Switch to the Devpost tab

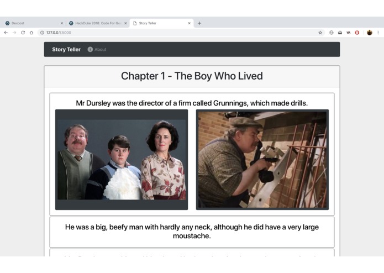tap(33, 23)
